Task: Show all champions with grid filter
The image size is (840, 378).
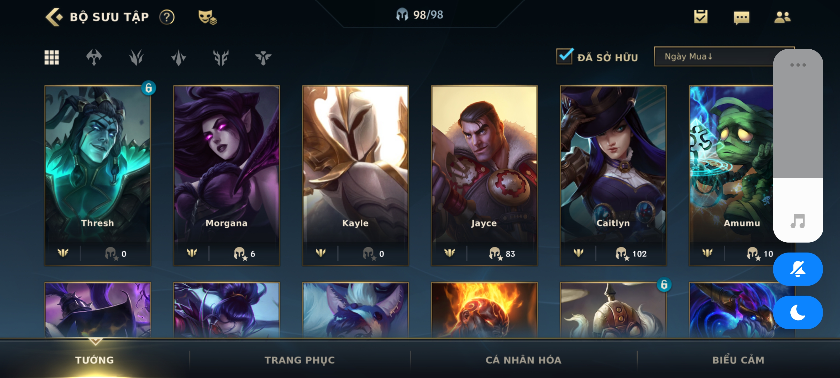Action: click(x=51, y=58)
